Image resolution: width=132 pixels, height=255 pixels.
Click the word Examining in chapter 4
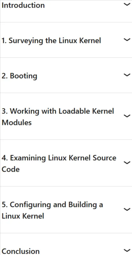coord(28,158)
